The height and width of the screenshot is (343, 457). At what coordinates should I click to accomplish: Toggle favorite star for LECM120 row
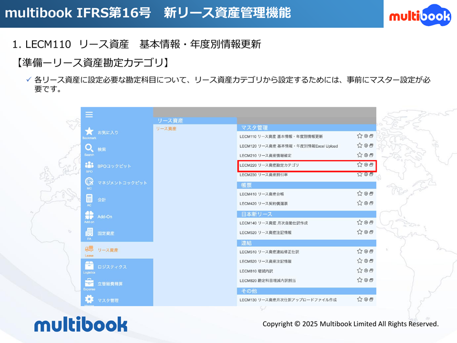pyautogui.click(x=360, y=145)
